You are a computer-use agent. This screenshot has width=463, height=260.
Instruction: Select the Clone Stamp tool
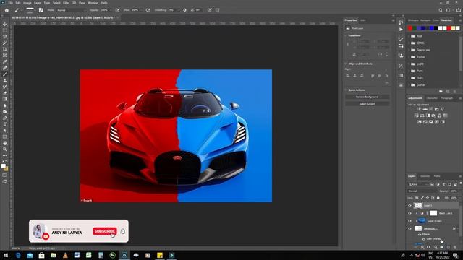5,80
